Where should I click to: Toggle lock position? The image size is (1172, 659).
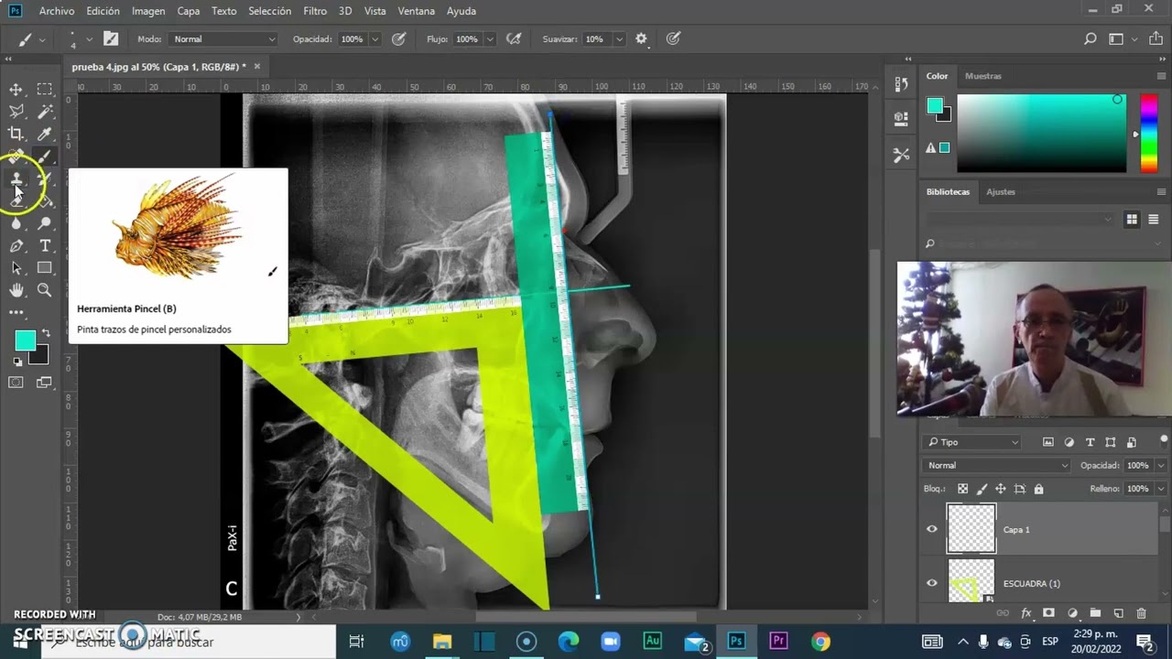1001,489
